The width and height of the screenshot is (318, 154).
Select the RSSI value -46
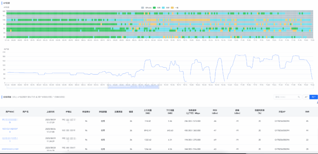pyautogui.click(x=215, y=121)
